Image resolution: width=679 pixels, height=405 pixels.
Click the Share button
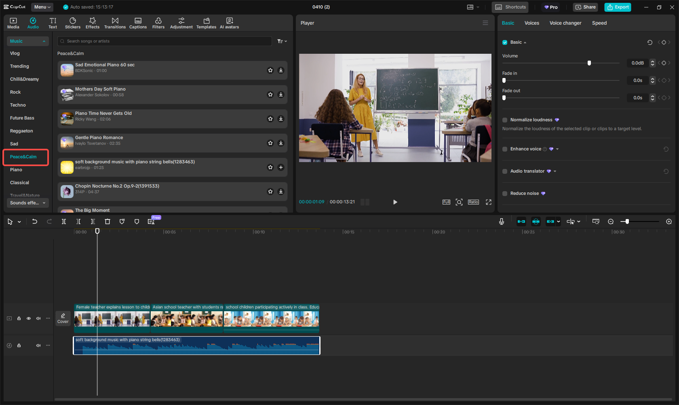click(585, 7)
